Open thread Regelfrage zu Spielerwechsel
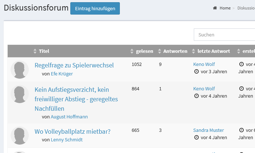The image size is (255, 153). (74, 65)
